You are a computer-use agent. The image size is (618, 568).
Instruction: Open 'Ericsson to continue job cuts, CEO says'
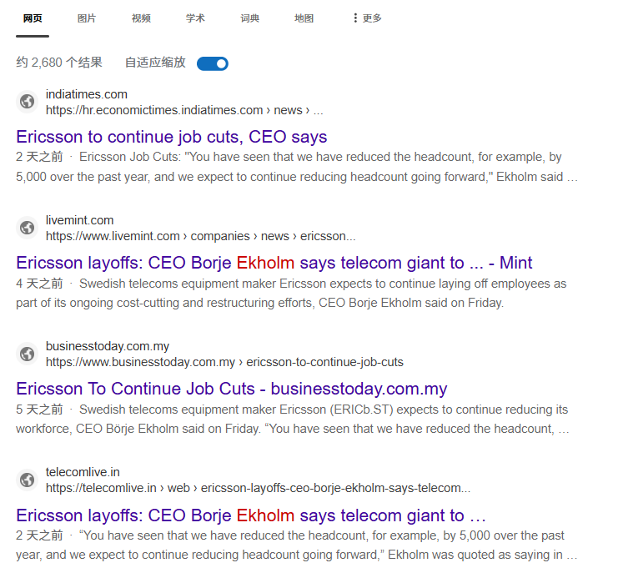pyautogui.click(x=172, y=137)
